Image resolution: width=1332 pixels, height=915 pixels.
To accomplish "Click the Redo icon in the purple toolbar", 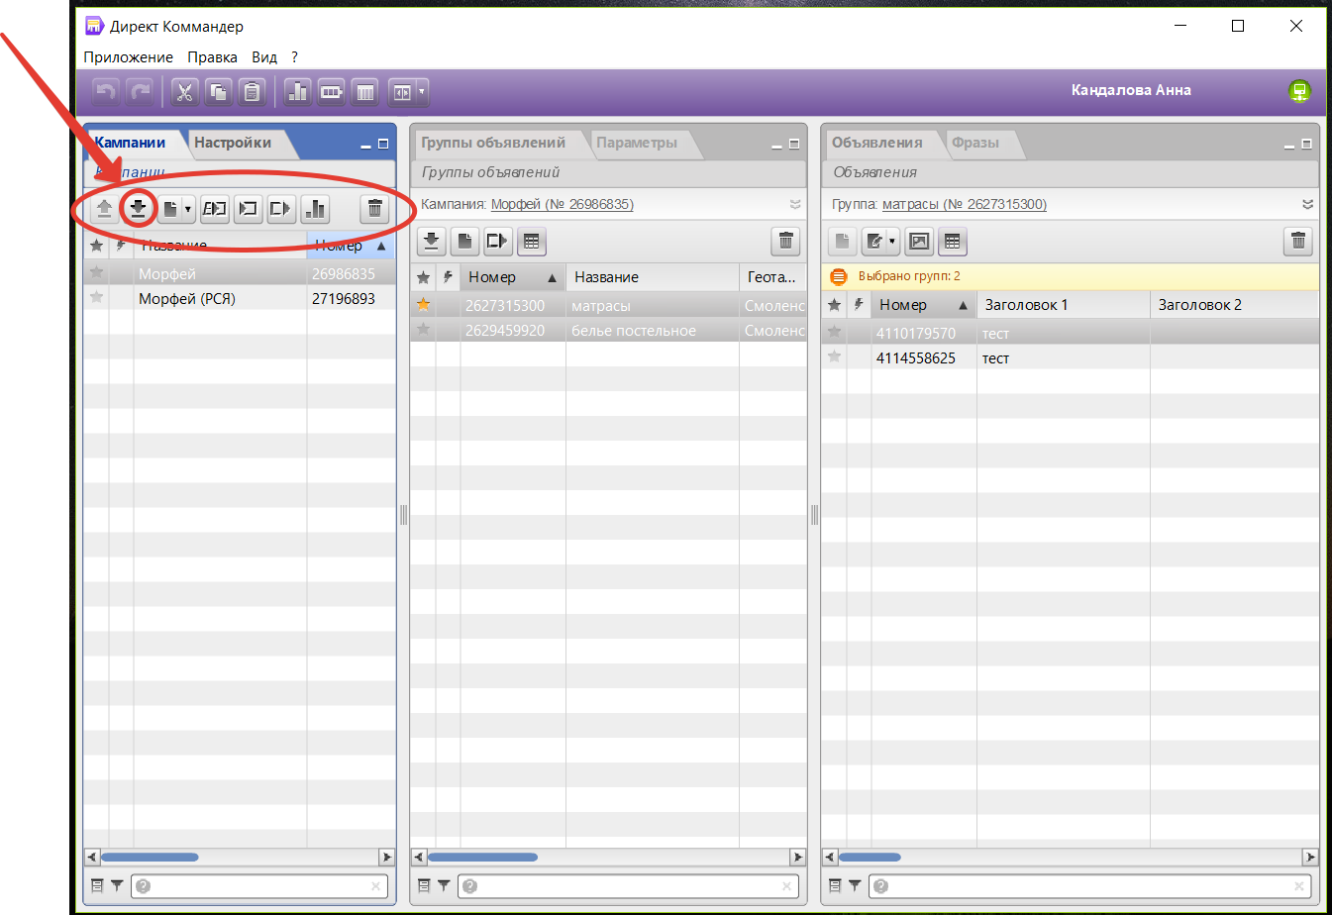I will coord(141,92).
